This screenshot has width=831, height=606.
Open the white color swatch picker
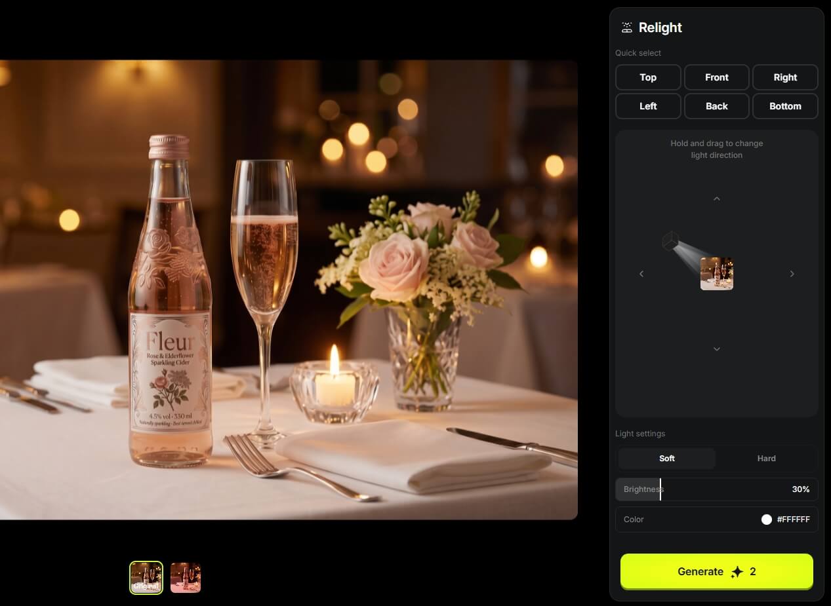pos(767,520)
